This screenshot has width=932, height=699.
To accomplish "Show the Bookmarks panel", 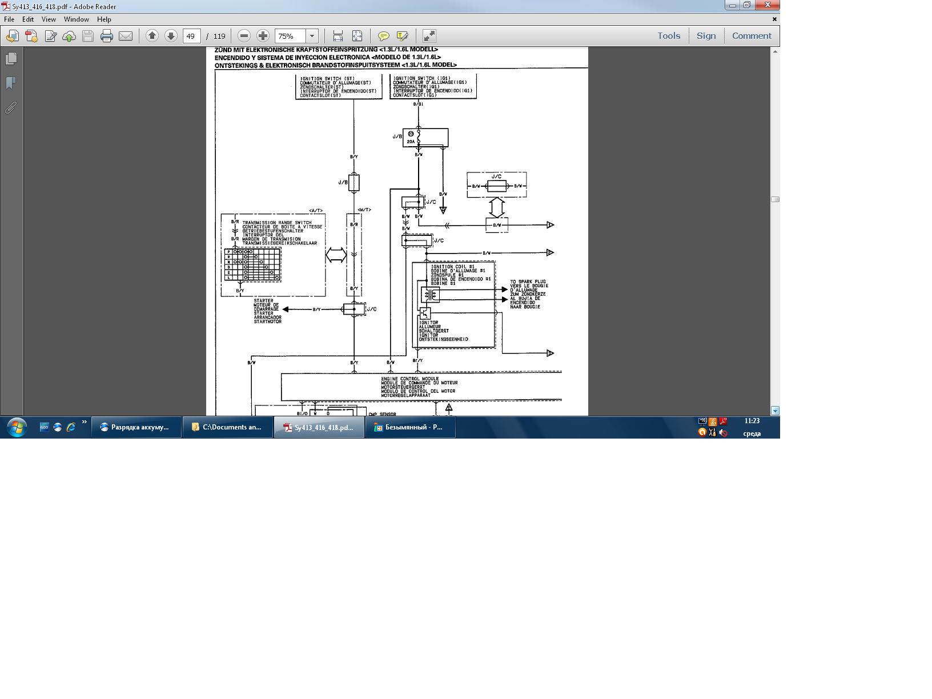I will point(11,83).
